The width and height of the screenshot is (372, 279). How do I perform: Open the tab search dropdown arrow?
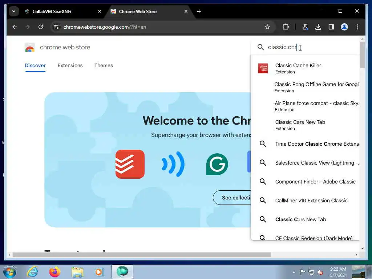(x=14, y=11)
